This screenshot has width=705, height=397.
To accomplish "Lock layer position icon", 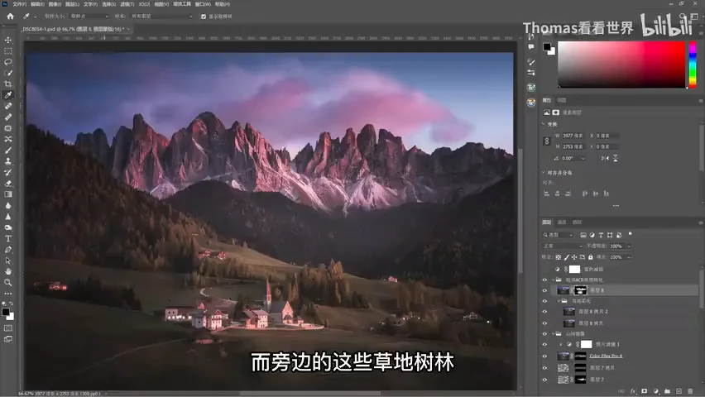I will pos(574,257).
